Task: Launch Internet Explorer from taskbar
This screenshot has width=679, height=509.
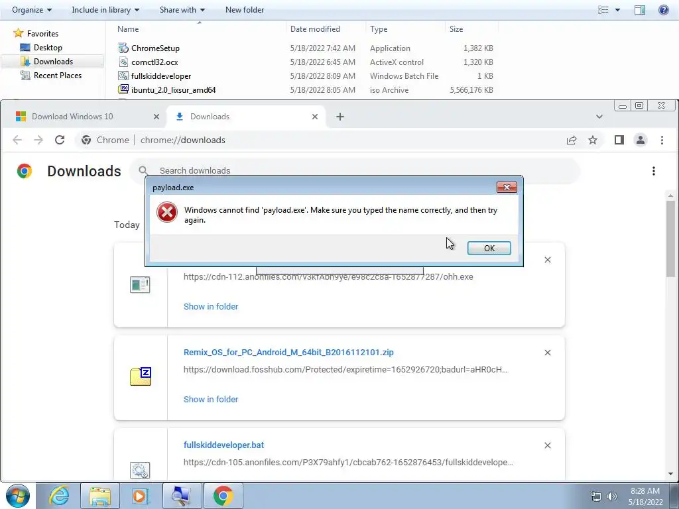Action: pos(59,496)
